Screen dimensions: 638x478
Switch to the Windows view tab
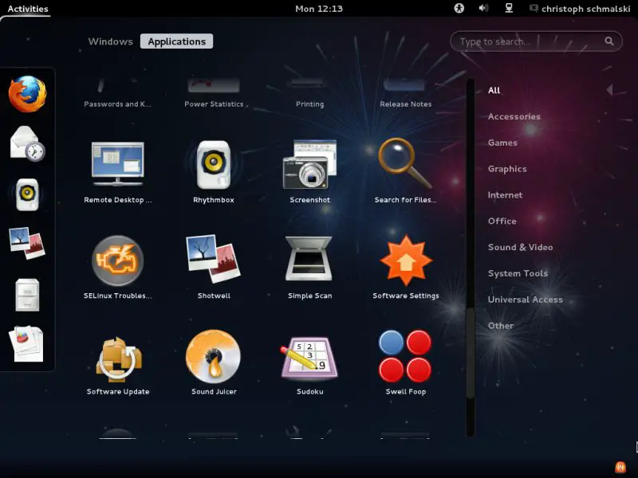(x=111, y=41)
